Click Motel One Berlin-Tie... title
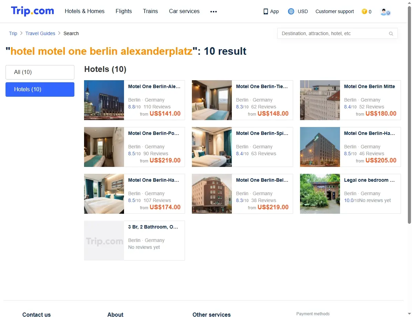The height and width of the screenshot is (317, 412). pos(262,86)
